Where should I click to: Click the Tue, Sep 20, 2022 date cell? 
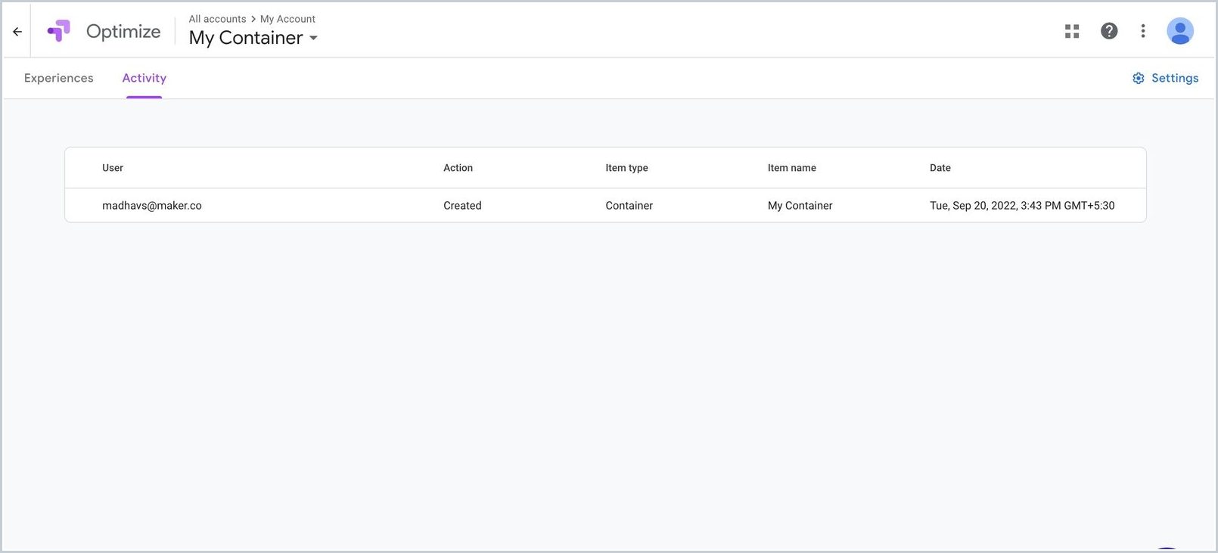pyautogui.click(x=1022, y=206)
